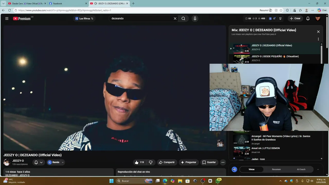Open the vidIQ logo in the top bar

click(x=270, y=18)
